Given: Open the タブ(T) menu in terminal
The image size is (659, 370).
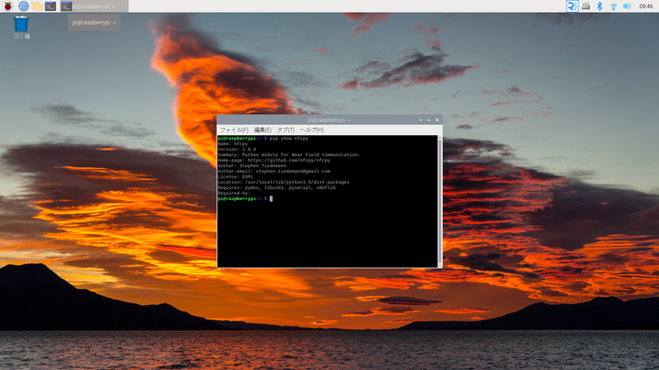Looking at the screenshot, I should click(286, 130).
